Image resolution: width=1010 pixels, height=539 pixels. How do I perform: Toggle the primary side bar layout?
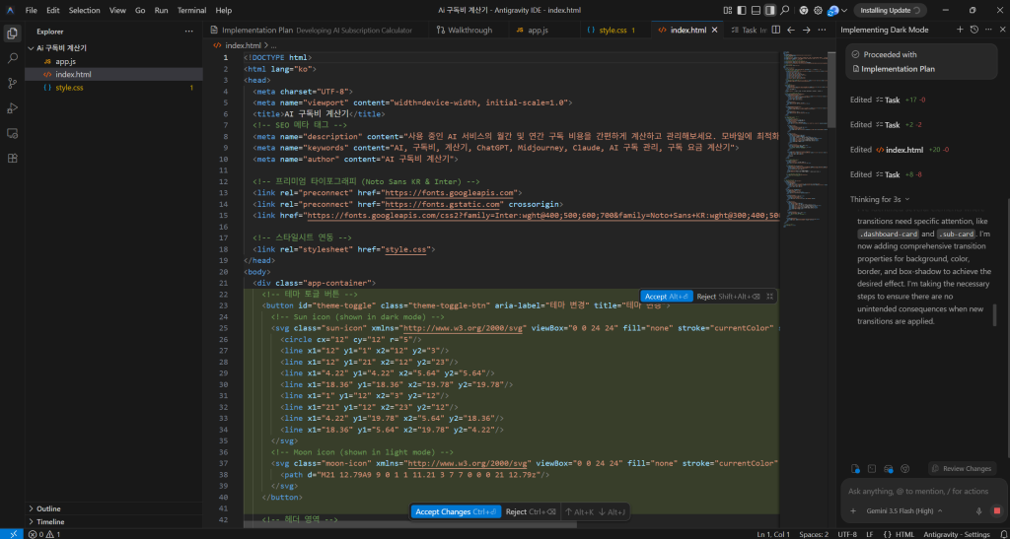tap(742, 10)
